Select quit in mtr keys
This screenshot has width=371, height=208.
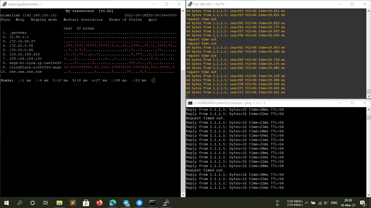point(152,20)
